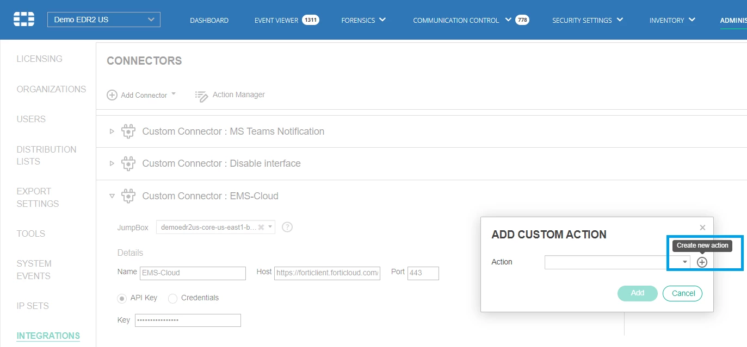The width and height of the screenshot is (747, 347).
Task: Click the Custom Connector : MS Teams Notification title
Action: pyautogui.click(x=233, y=131)
